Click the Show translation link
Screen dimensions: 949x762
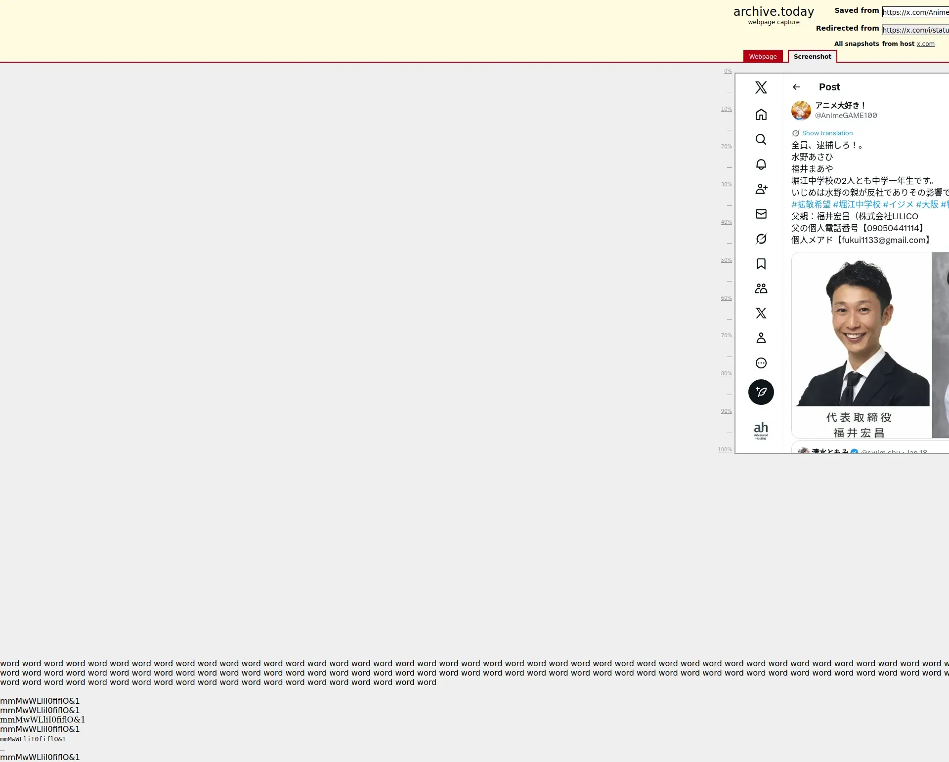tap(827, 133)
